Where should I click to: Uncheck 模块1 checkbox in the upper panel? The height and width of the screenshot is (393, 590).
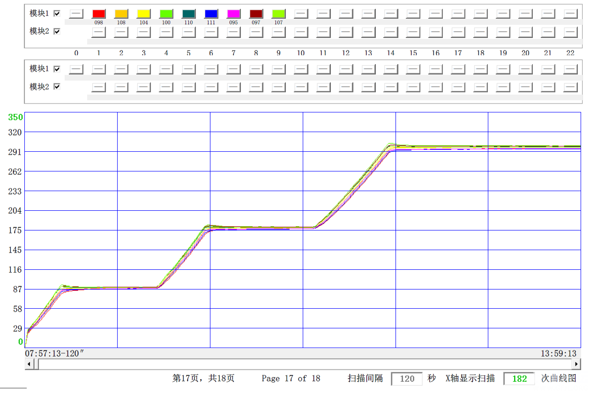57,14
